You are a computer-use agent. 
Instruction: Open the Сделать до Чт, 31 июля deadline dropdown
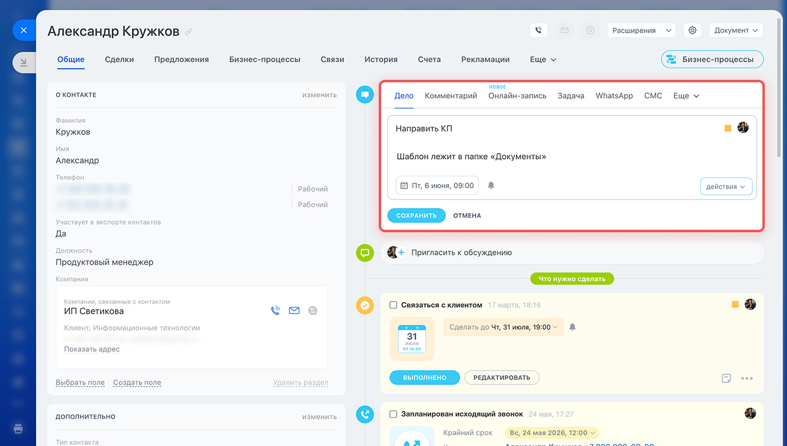click(x=503, y=327)
